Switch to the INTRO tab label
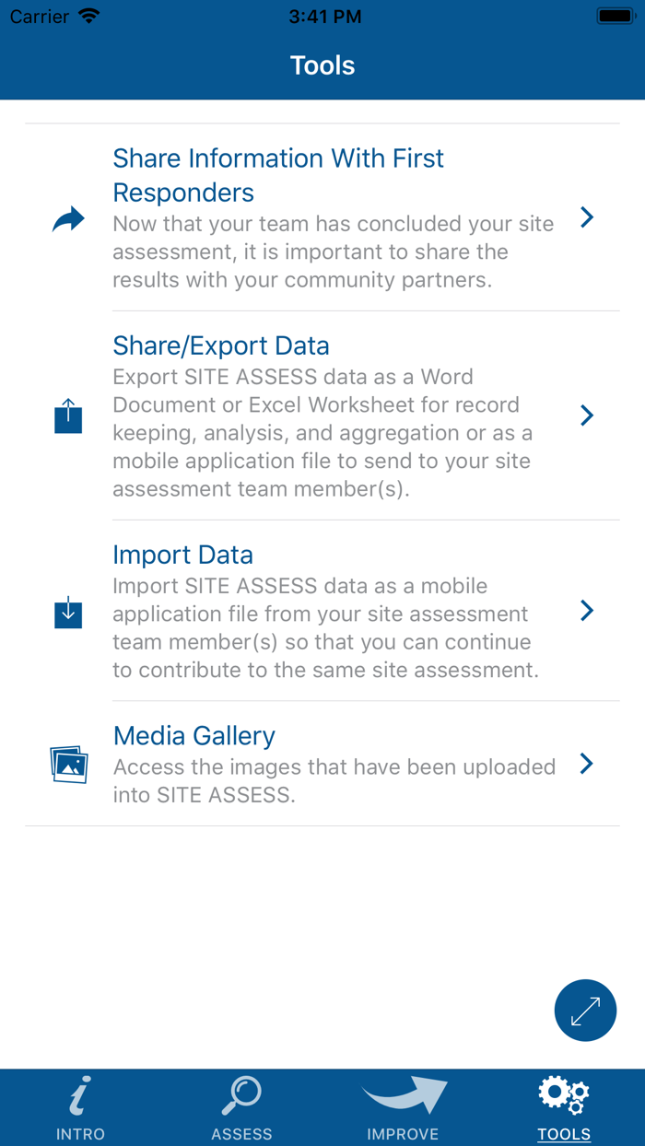This screenshot has height=1146, width=645. pos(80,1134)
